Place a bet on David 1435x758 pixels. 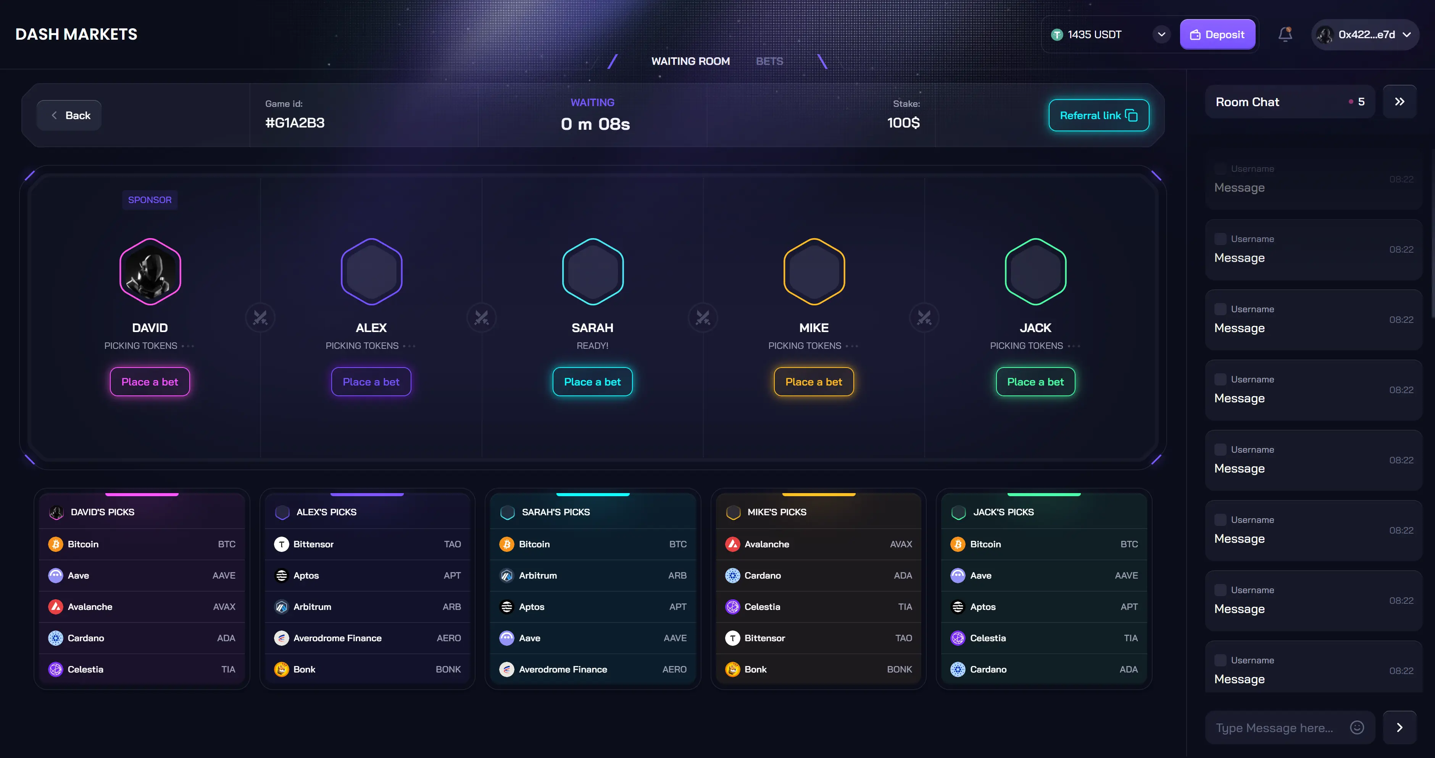(150, 382)
